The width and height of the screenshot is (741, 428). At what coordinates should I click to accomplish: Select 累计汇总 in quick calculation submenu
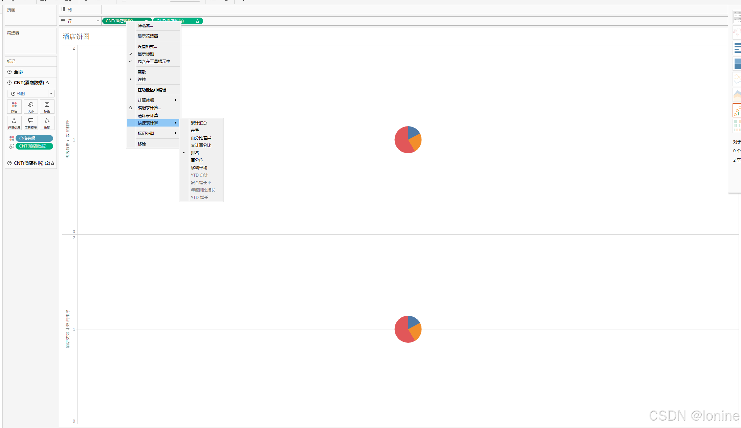[199, 123]
